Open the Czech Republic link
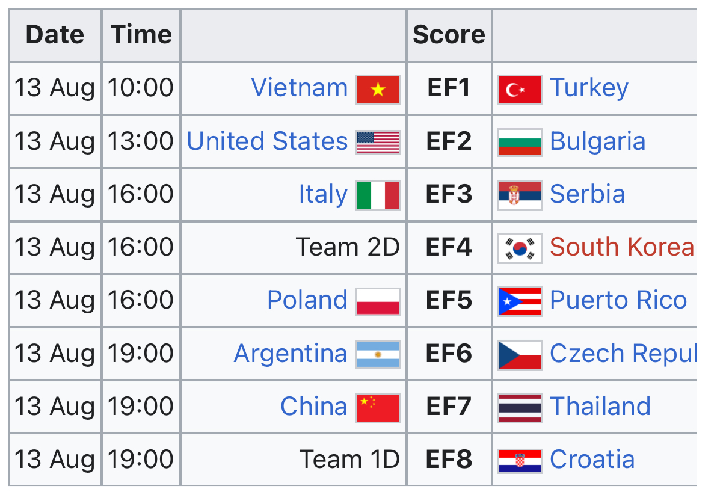The image size is (726, 492). (x=624, y=354)
